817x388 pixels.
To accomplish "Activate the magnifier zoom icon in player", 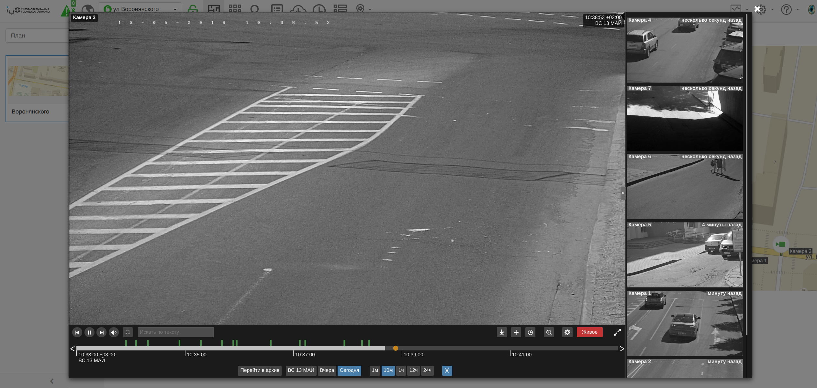I will (549, 332).
